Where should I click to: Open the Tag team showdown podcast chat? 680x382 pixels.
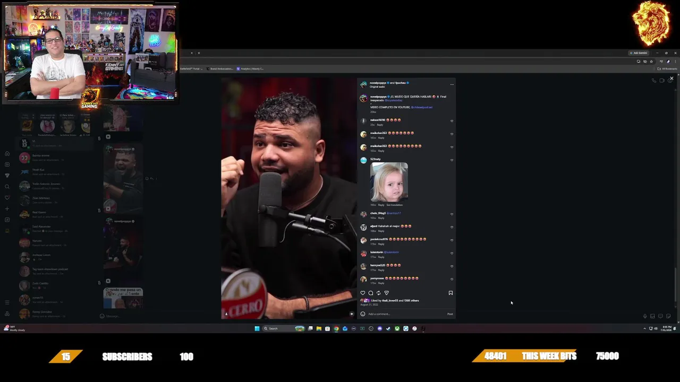click(x=56, y=271)
